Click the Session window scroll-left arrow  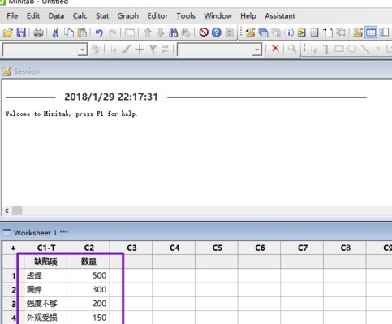[x=7, y=210]
